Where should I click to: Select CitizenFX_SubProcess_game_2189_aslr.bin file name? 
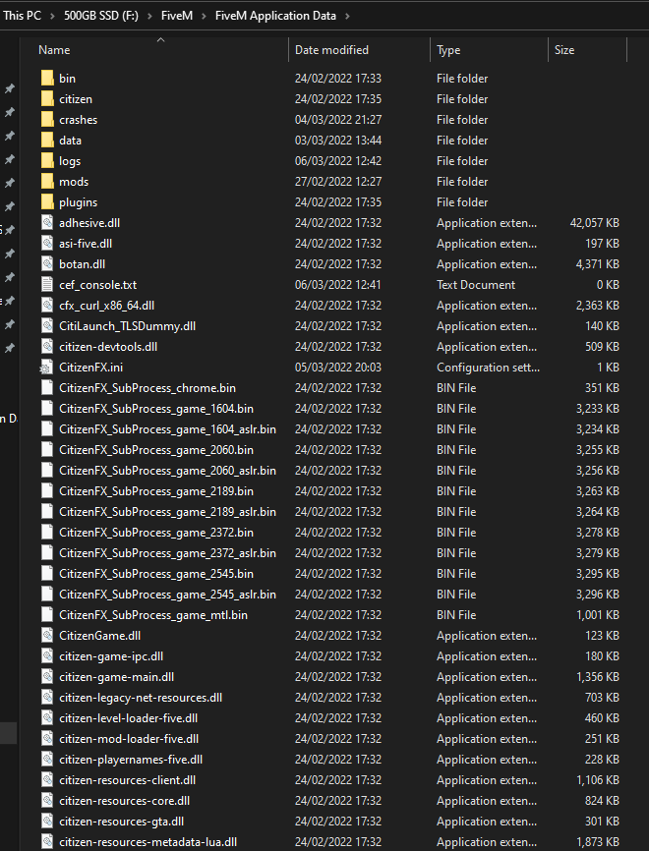click(x=167, y=511)
